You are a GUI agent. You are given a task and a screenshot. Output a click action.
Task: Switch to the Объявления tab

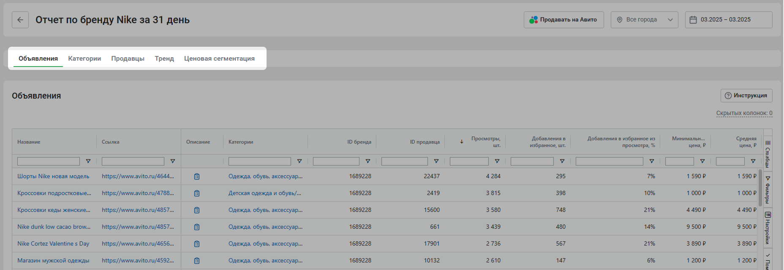(38, 59)
